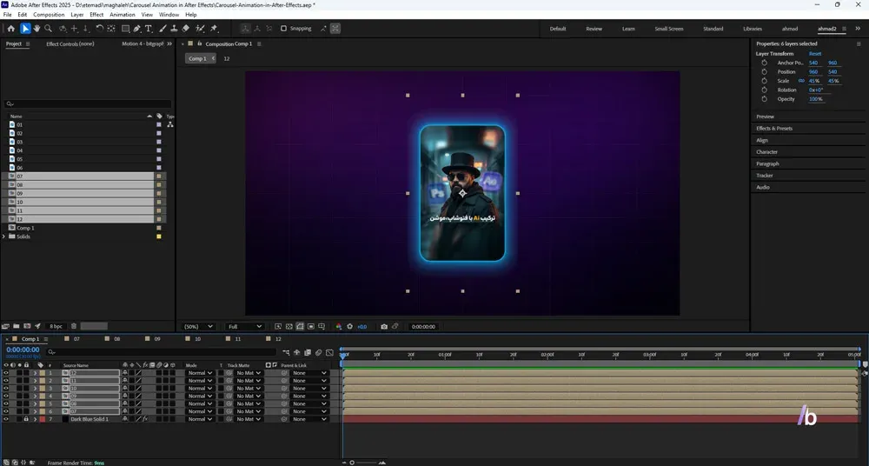The width and height of the screenshot is (869, 466).
Task: Hide layer 12 using its eye icon
Action: (6, 373)
